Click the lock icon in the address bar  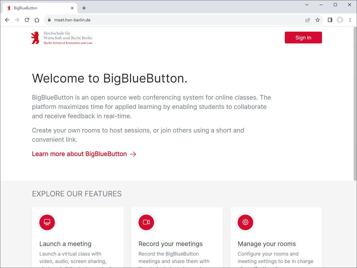pyautogui.click(x=49, y=20)
